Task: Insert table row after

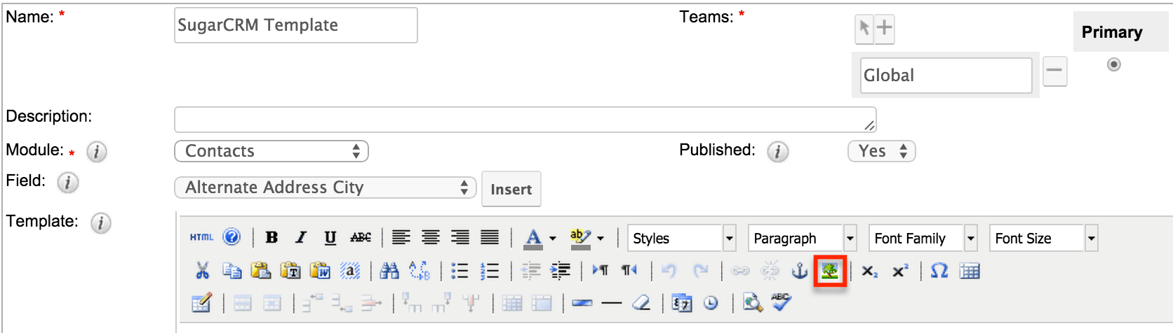Action: (342, 303)
